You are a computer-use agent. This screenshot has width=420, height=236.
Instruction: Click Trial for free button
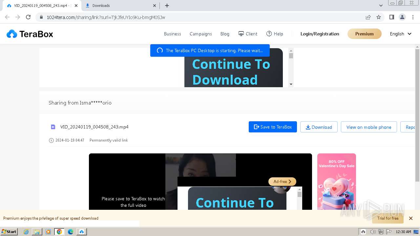pyautogui.click(x=388, y=218)
